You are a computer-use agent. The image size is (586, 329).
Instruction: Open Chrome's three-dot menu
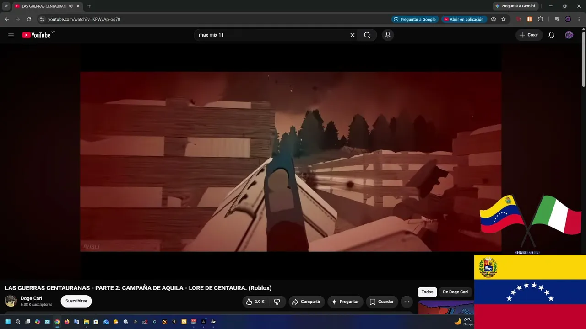(x=579, y=19)
